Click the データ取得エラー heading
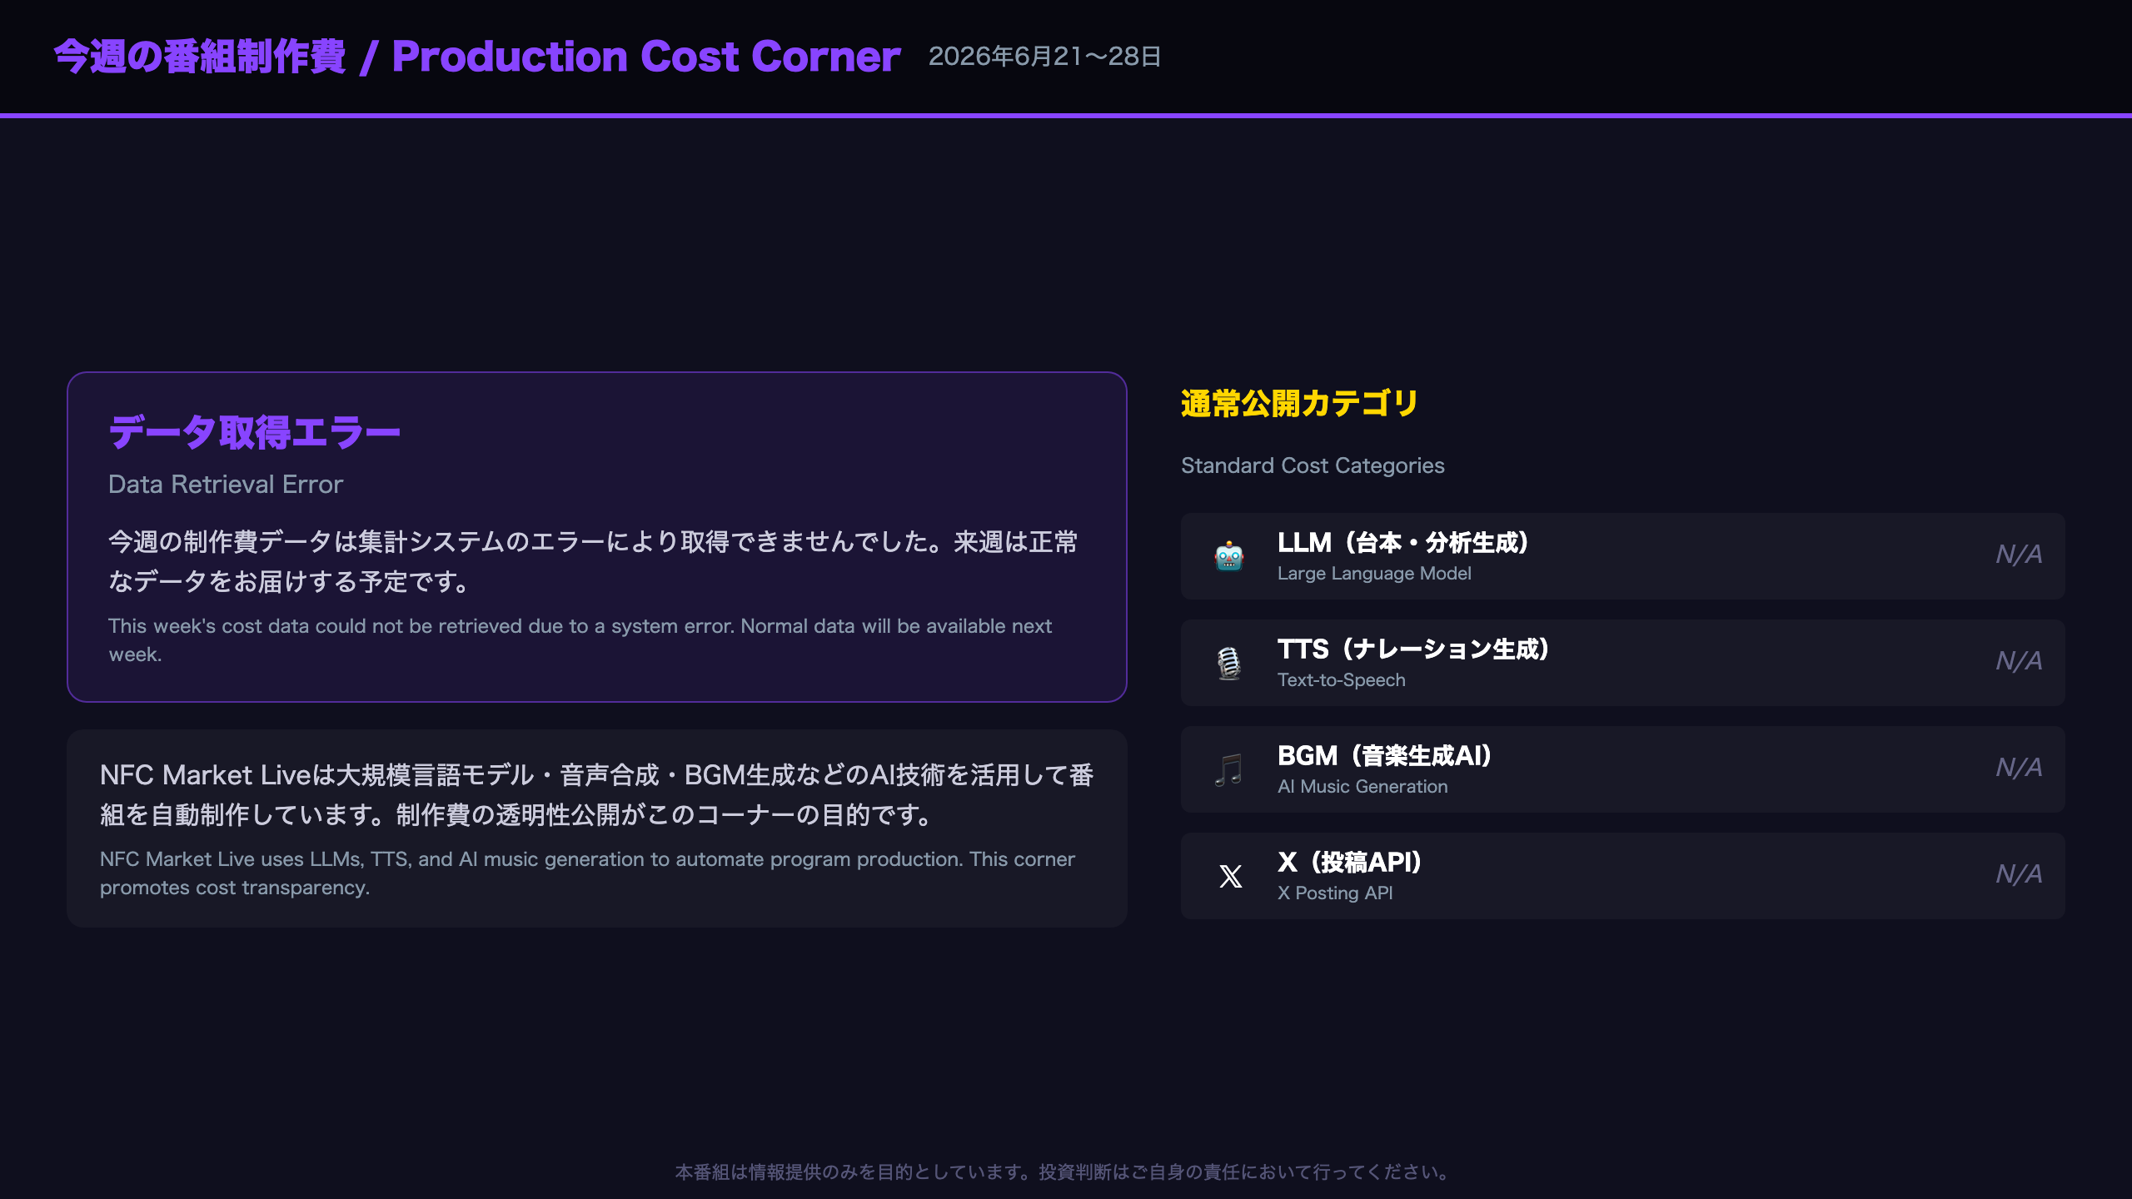This screenshot has height=1199, width=2132. point(255,433)
